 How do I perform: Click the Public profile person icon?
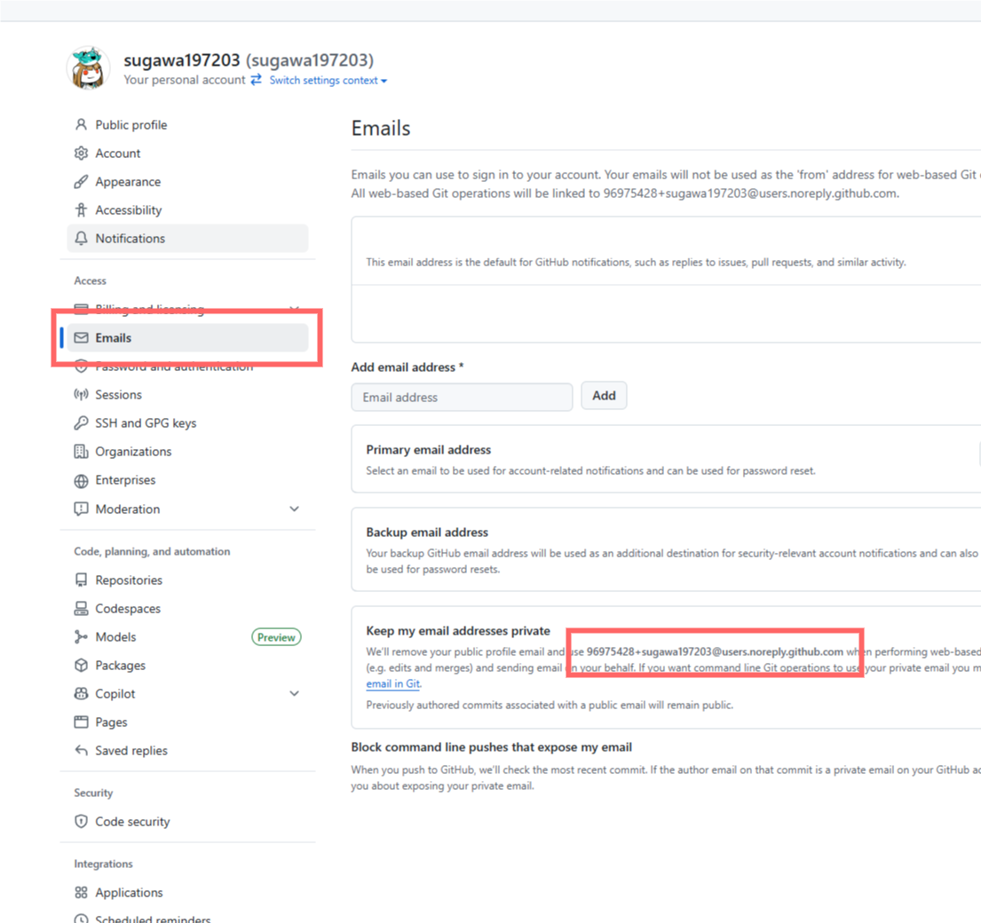coord(82,125)
